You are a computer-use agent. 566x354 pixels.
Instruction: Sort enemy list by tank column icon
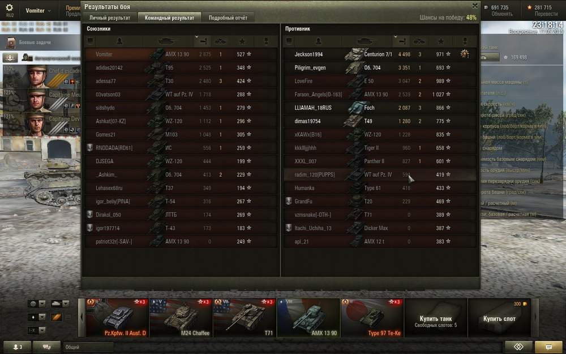pos(366,41)
